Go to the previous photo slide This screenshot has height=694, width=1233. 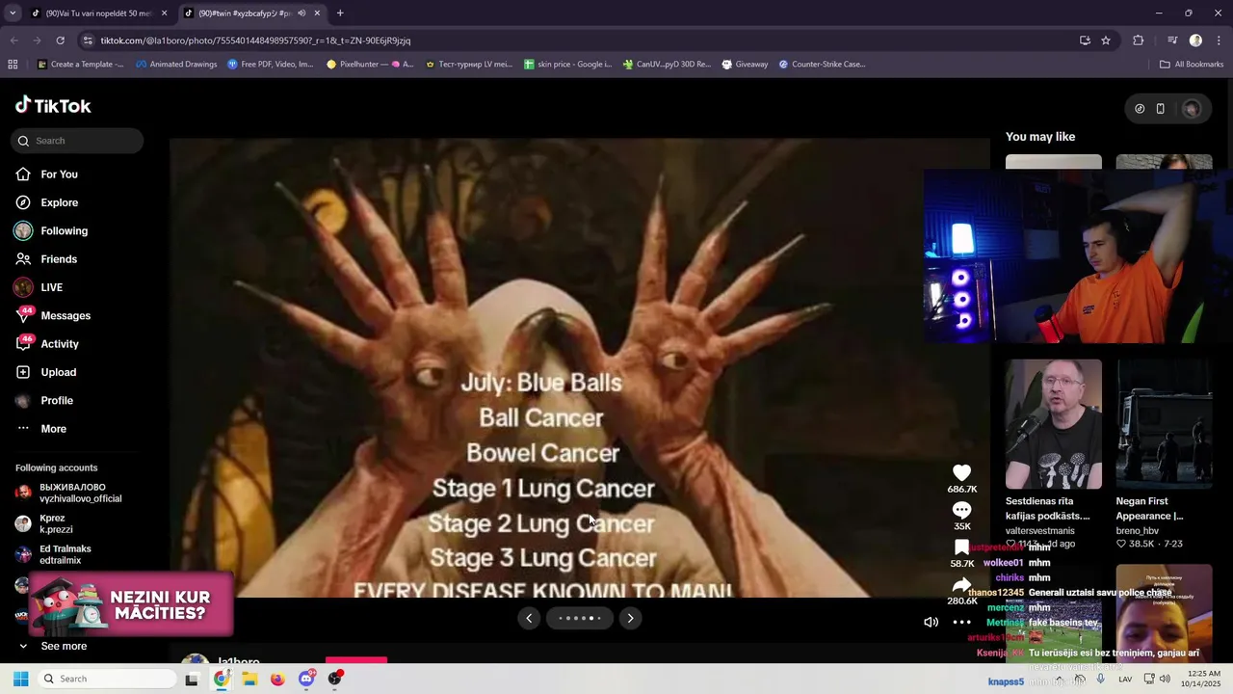(528, 618)
